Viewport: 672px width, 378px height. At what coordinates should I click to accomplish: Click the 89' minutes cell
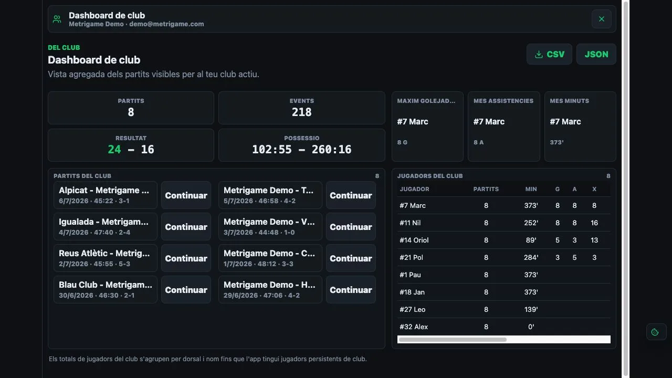(x=531, y=240)
